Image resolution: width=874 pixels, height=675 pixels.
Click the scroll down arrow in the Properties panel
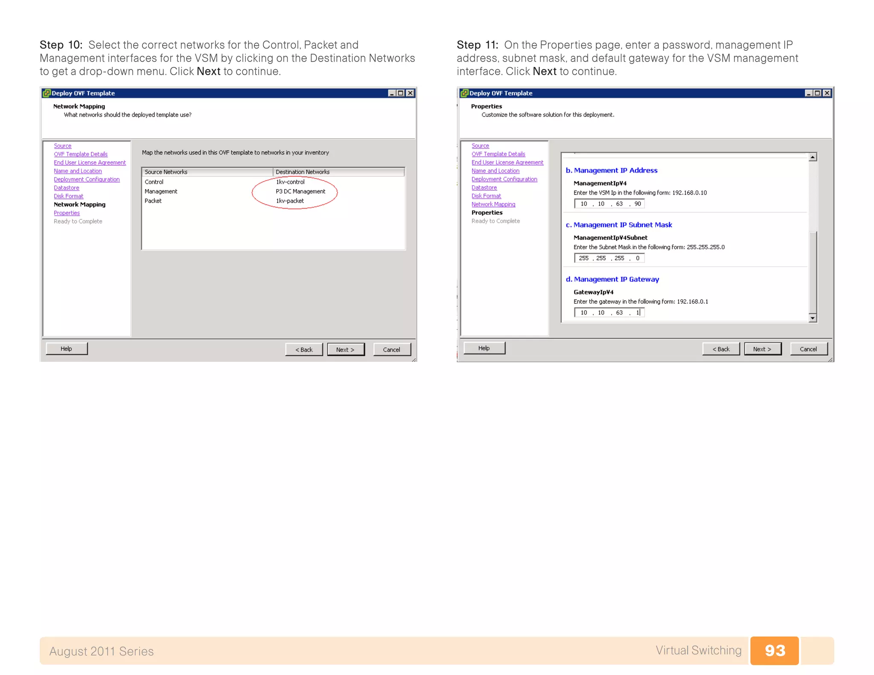tap(813, 318)
